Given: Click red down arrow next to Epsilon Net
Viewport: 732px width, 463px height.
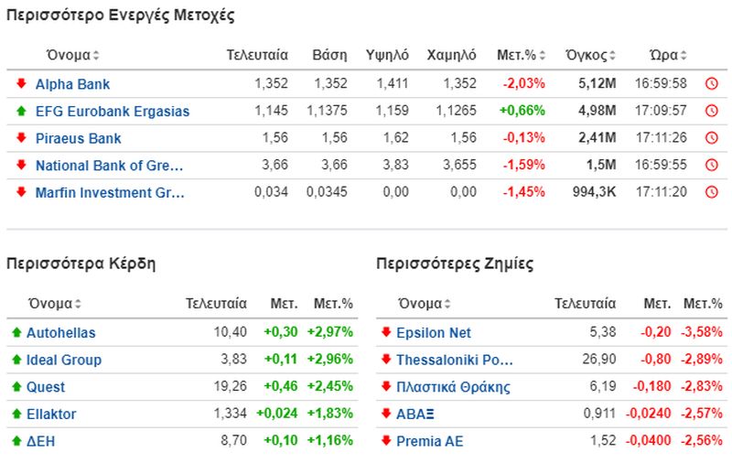Looking at the screenshot, I should 386,332.
